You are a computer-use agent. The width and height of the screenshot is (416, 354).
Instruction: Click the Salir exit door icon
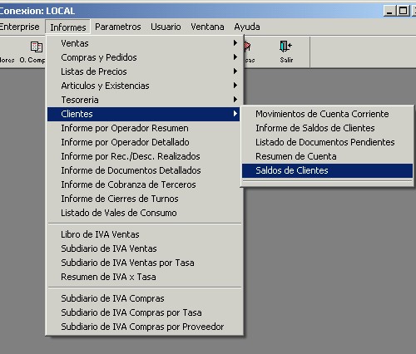(x=285, y=47)
